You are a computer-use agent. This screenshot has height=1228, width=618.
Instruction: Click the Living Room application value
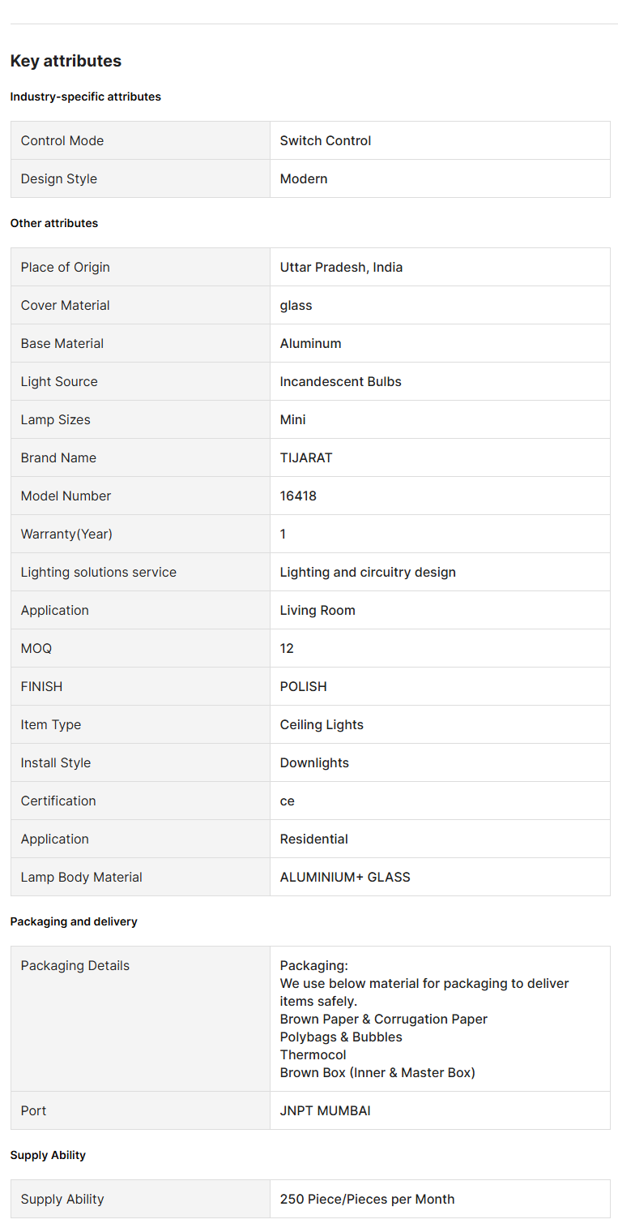[318, 610]
